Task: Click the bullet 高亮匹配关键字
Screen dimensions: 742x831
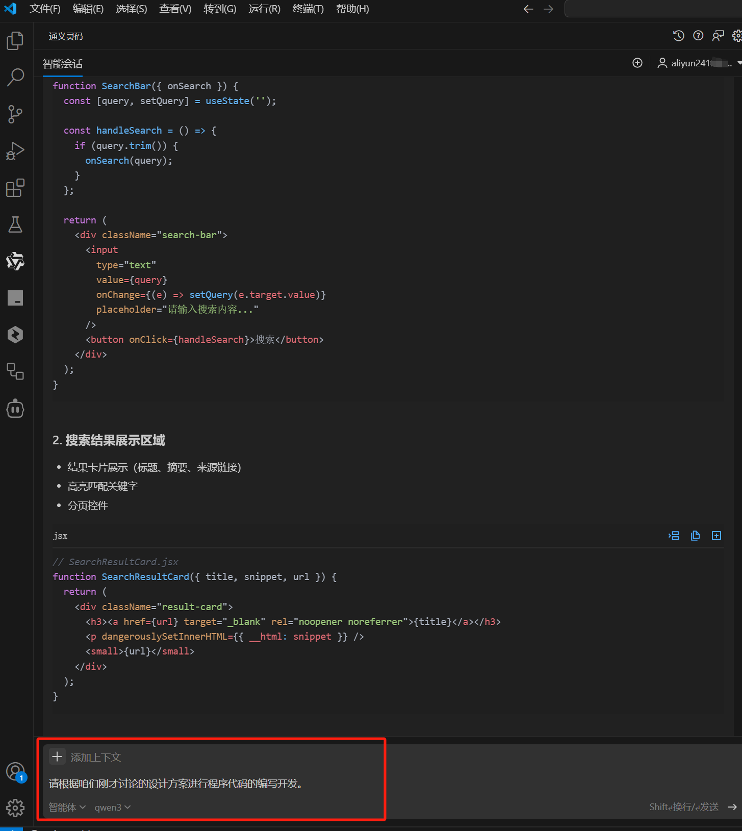Action: (103, 486)
